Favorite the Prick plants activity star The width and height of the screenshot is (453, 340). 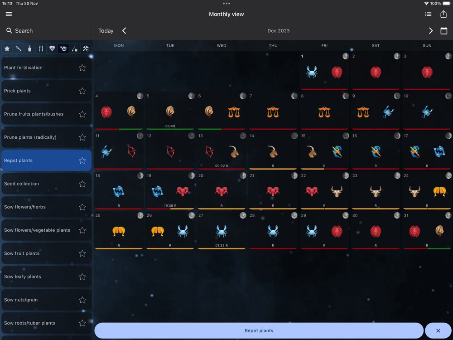82,91
